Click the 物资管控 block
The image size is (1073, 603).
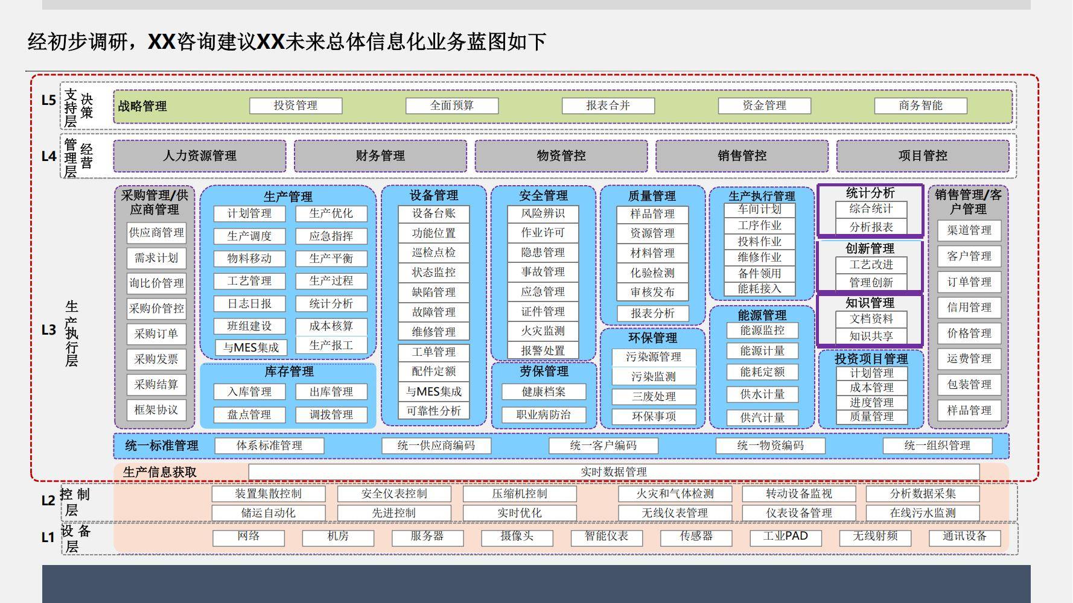(561, 156)
